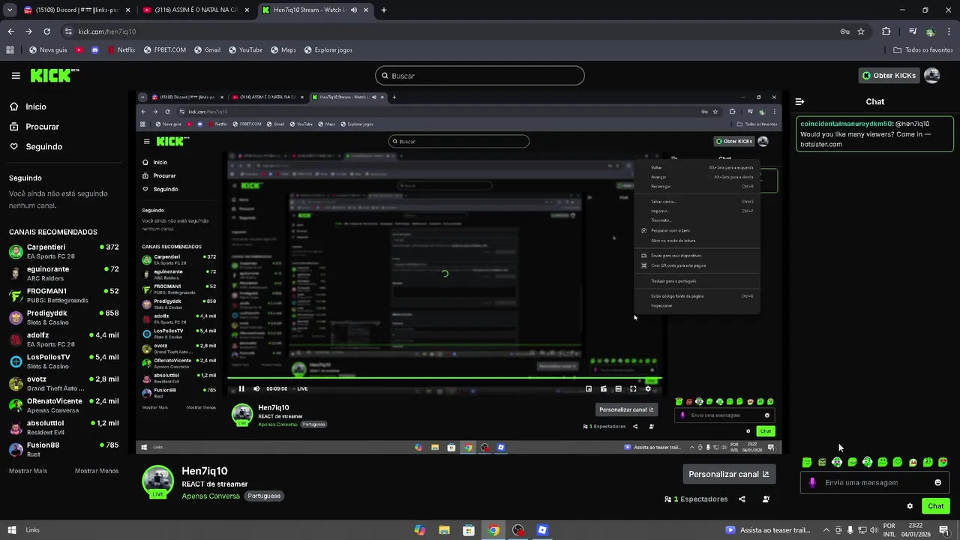Screen dimensions: 960x540
Task: Open FPBET.COM bookmark
Action: 164,49
